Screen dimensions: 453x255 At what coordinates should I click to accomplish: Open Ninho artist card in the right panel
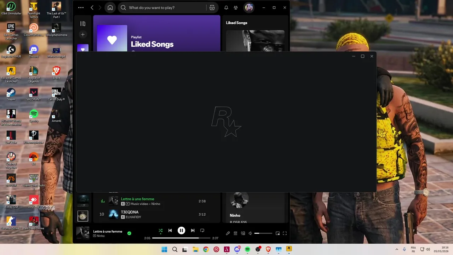click(255, 208)
